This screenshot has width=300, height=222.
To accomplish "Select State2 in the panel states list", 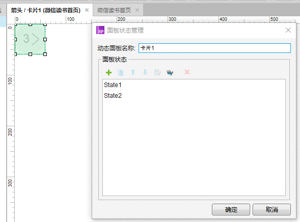I will click(113, 96).
